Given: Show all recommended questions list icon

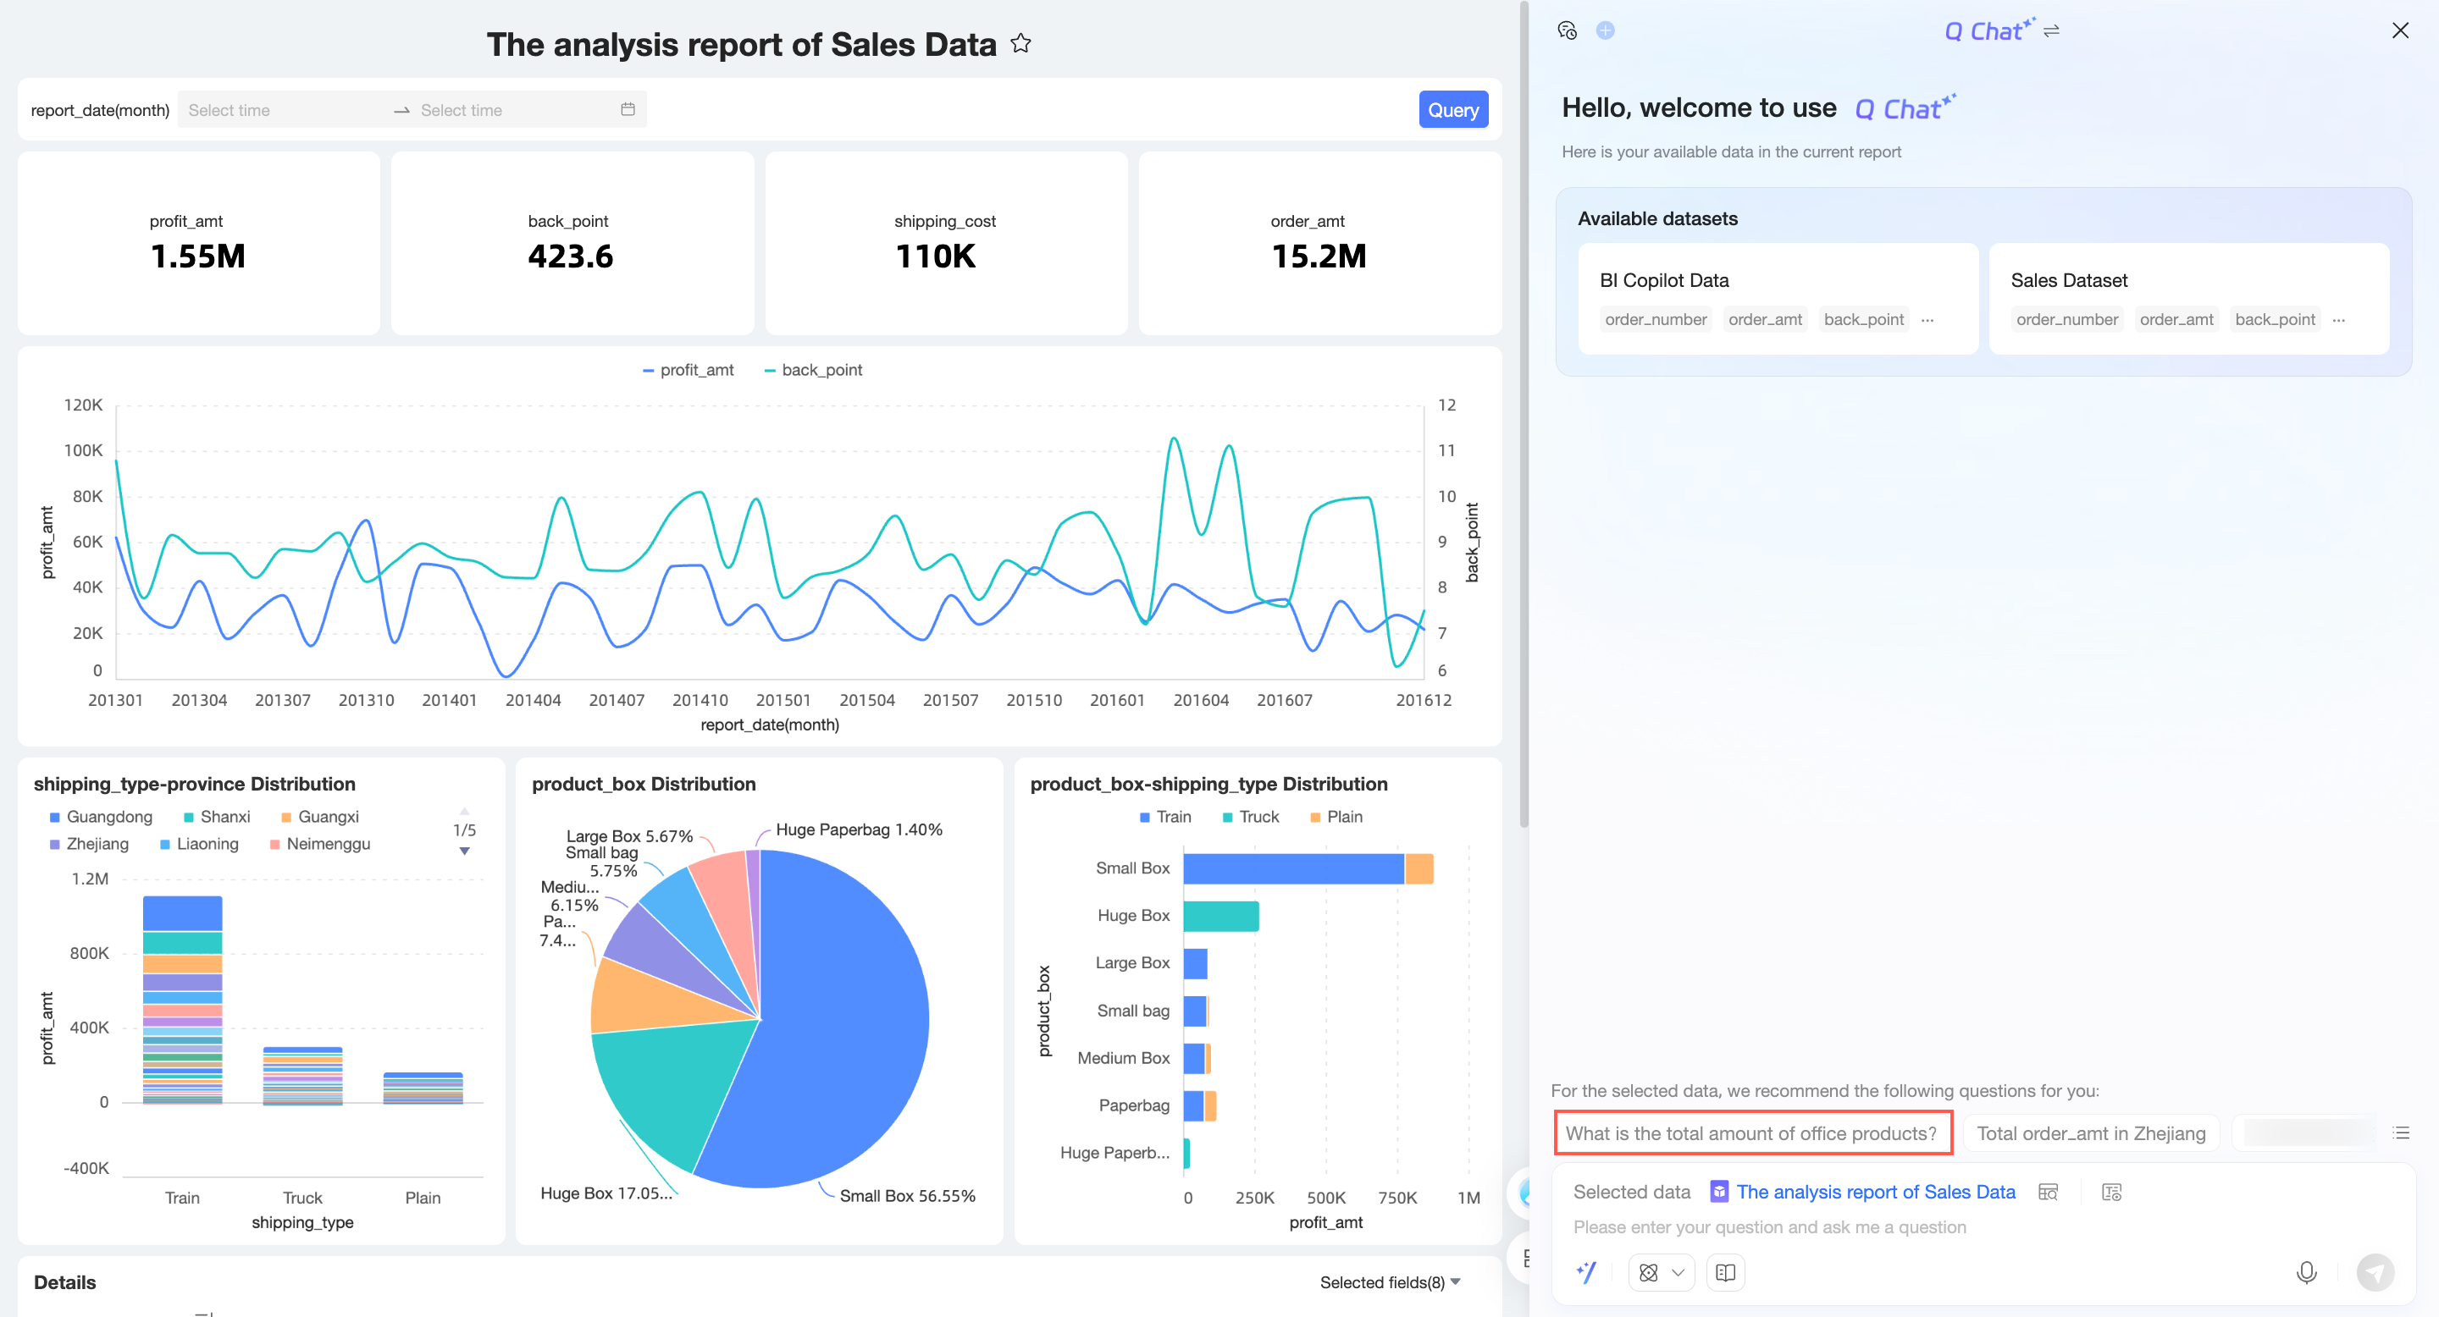Looking at the screenshot, I should [2401, 1133].
